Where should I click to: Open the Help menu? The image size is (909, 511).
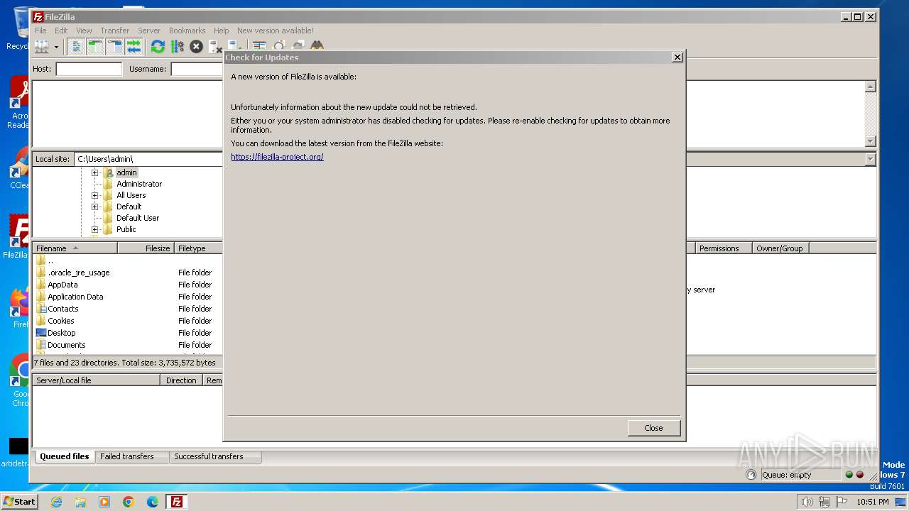pyautogui.click(x=222, y=31)
